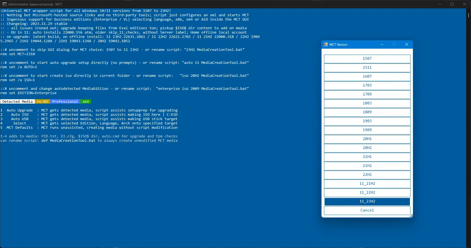Minimize the Administrator console window
Image resolution: width=471 pixels, height=248 pixels.
440,4
